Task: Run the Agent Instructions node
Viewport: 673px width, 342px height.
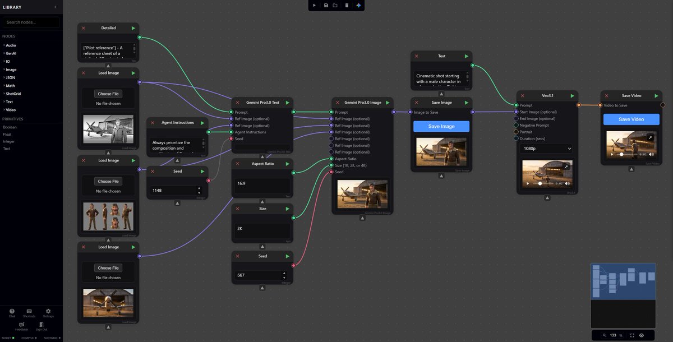Action: 202,123
